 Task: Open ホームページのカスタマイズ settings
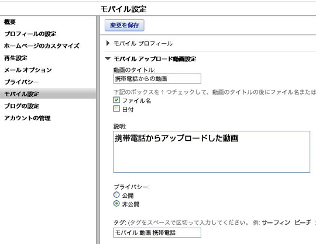[x=42, y=46]
